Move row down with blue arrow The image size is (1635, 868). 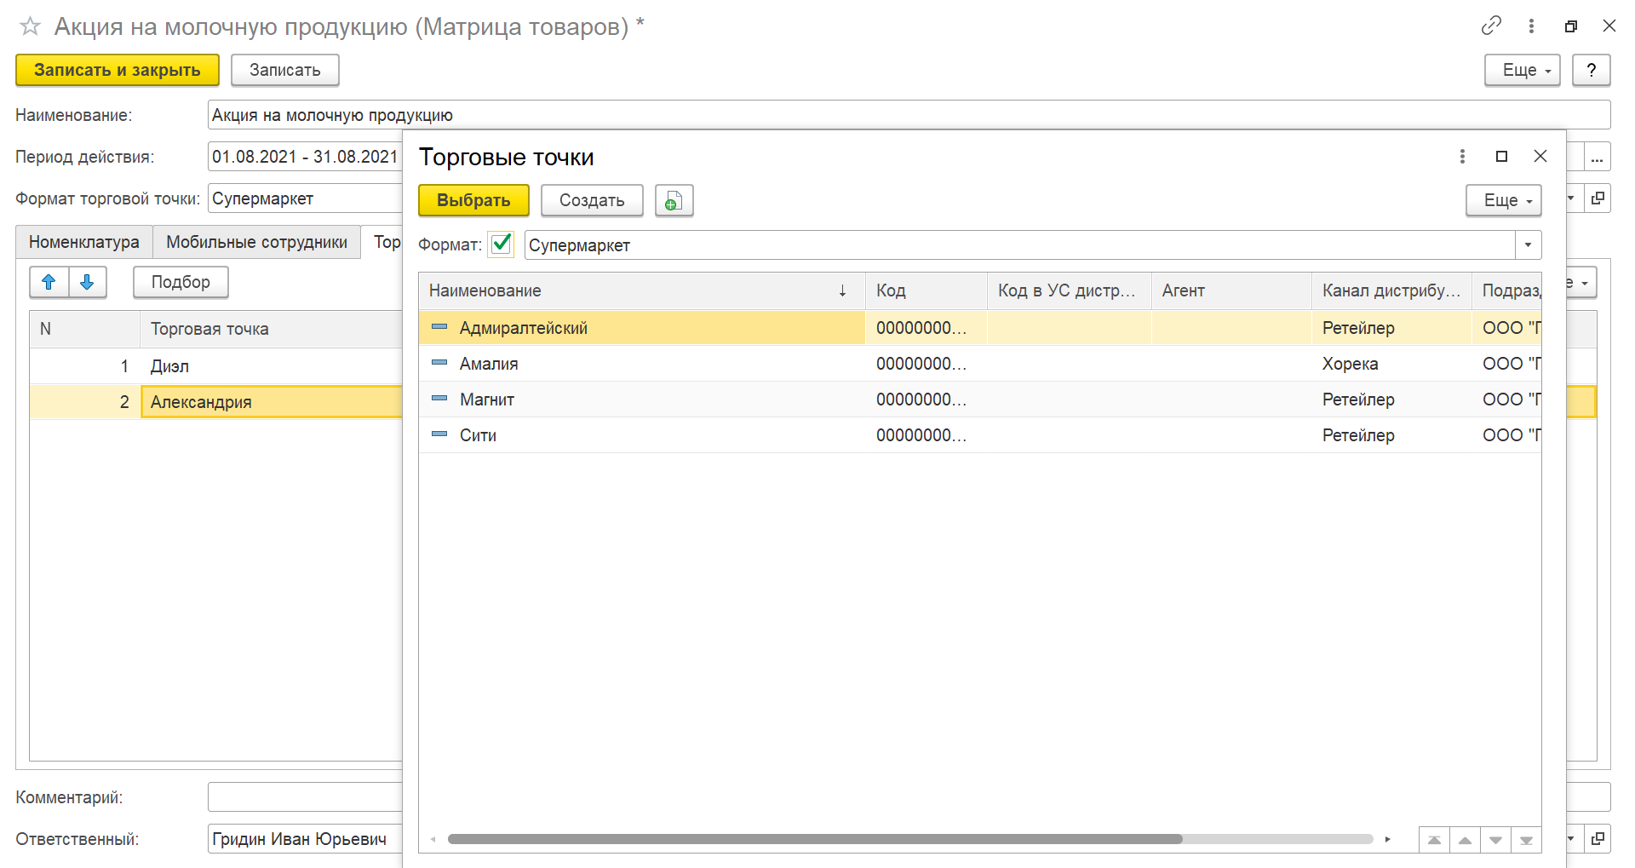tap(87, 282)
